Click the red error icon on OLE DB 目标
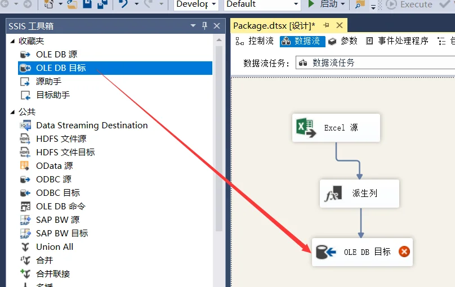The image size is (455, 287). [x=404, y=252]
